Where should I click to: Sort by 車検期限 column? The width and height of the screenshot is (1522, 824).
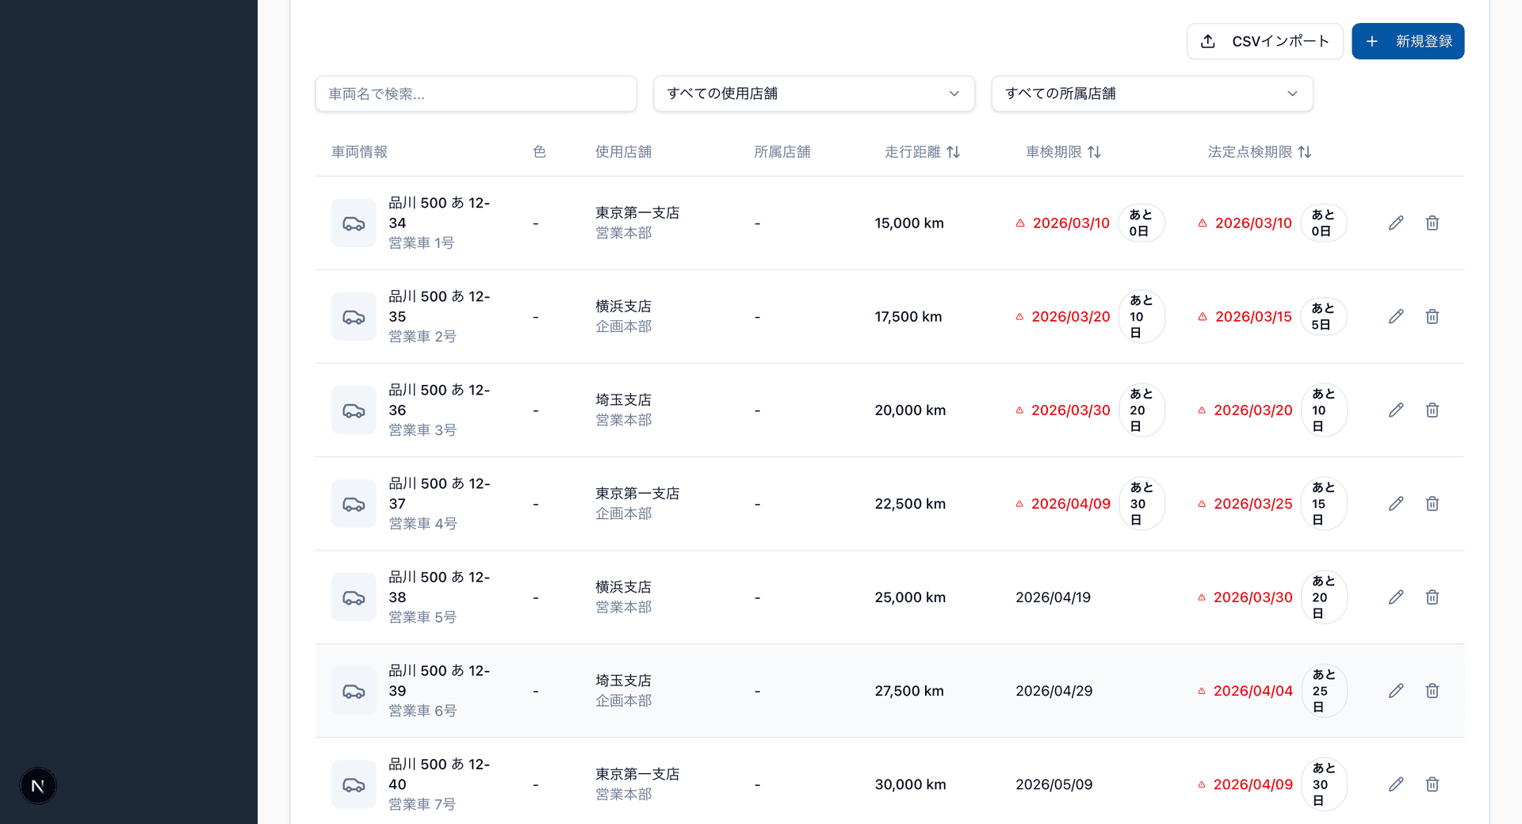coord(1095,151)
